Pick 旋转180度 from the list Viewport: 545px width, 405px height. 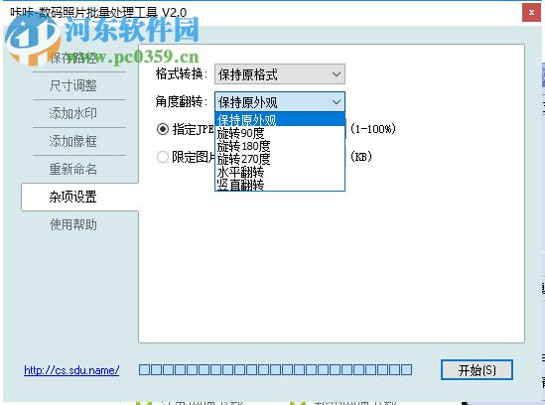coord(280,146)
